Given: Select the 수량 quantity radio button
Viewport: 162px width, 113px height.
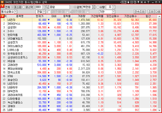Looking at the screenshot, I should [x=98, y=7].
